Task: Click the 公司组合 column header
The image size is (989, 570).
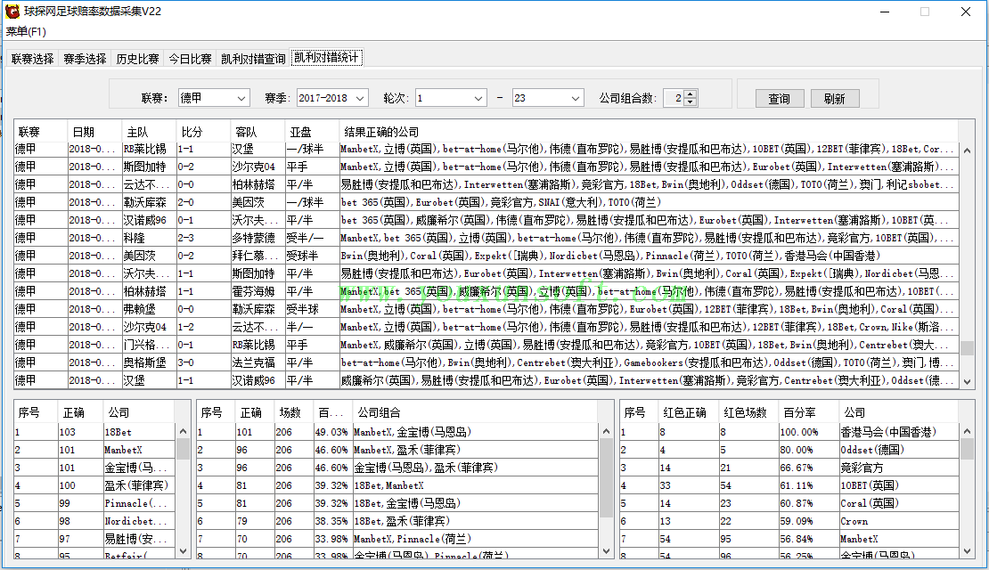Action: coord(475,412)
